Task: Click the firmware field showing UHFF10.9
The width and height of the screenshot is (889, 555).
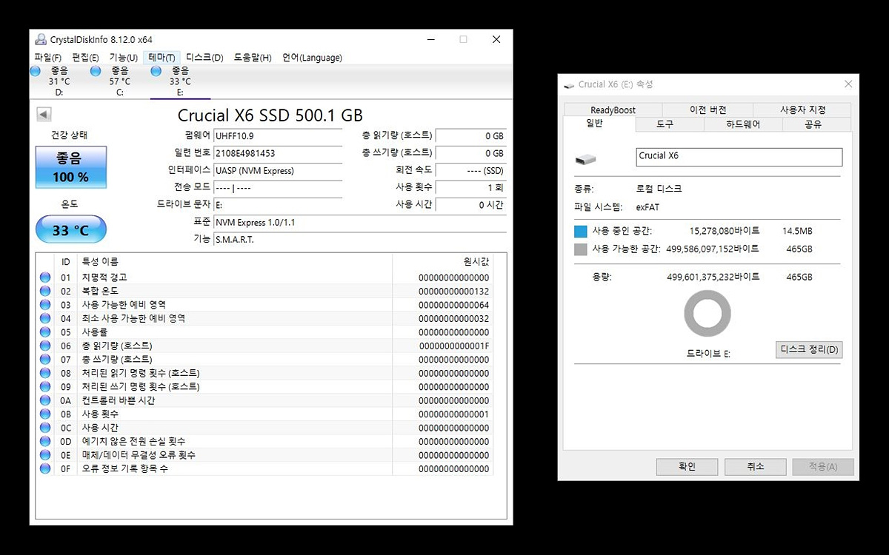Action: [278, 136]
